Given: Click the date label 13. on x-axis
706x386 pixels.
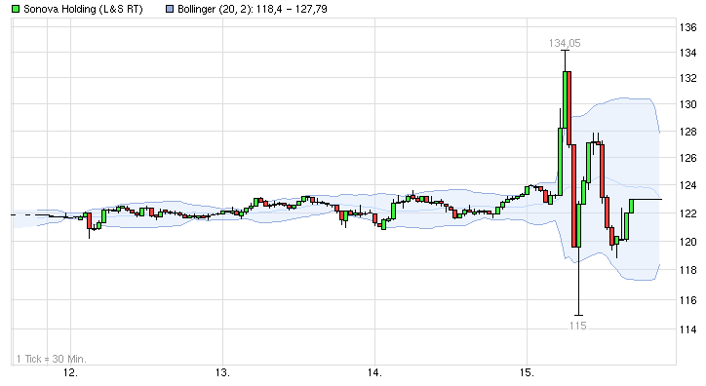Looking at the screenshot, I should pyautogui.click(x=222, y=372).
